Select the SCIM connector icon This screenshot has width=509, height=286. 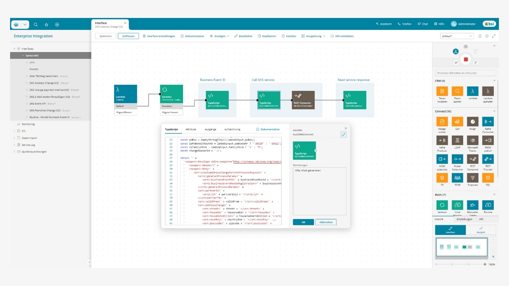click(457, 178)
